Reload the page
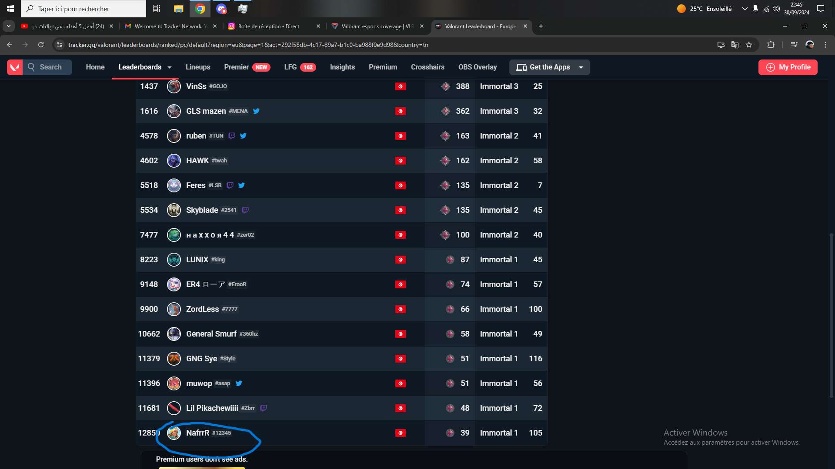Screen dimensions: 835x469 tap(41, 45)
